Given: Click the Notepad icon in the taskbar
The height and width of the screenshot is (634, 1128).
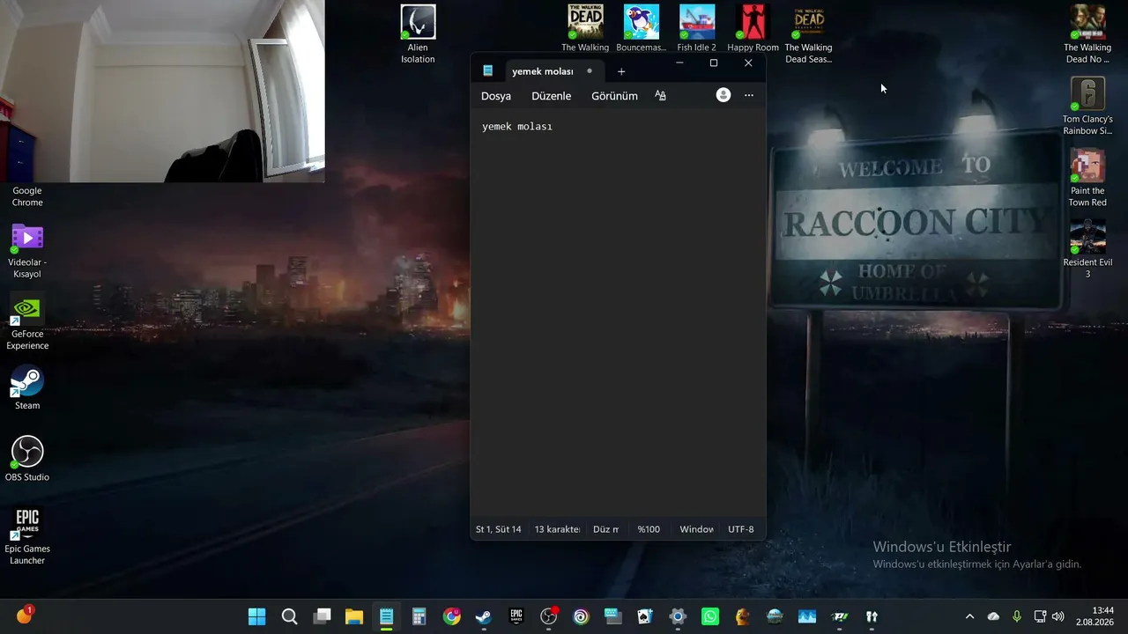Looking at the screenshot, I should (x=387, y=616).
